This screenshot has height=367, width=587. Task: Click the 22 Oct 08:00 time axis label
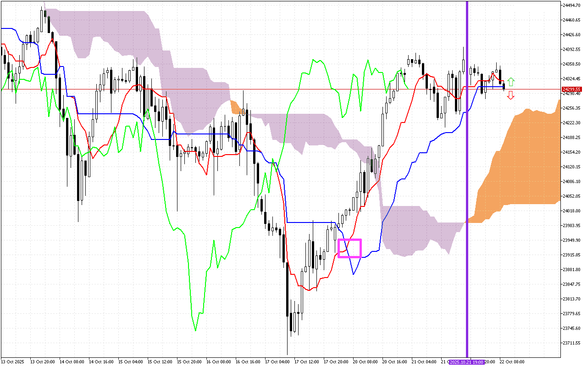point(511,362)
